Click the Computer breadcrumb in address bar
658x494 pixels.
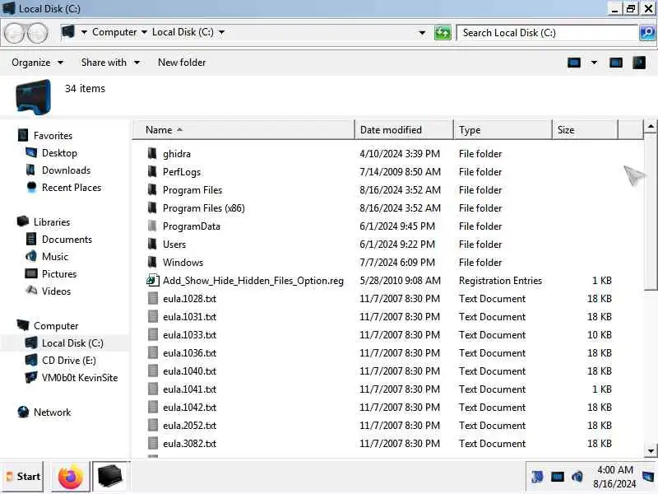pos(114,32)
